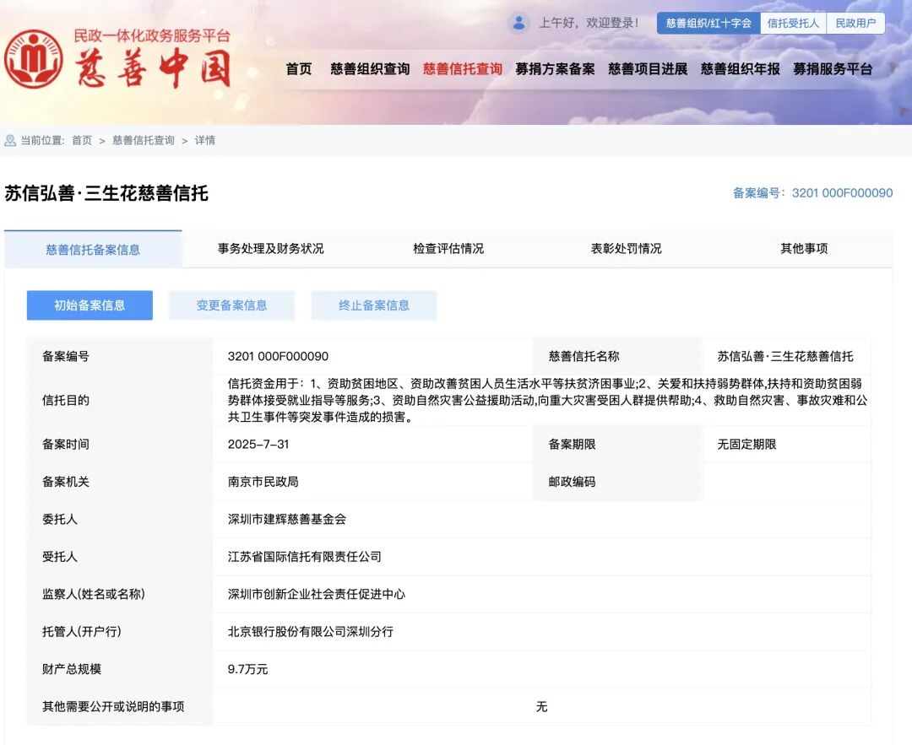Screen dimensions: 912x745
Task: Click the 备案机关 value 南京市民政局
Action: 263,482
